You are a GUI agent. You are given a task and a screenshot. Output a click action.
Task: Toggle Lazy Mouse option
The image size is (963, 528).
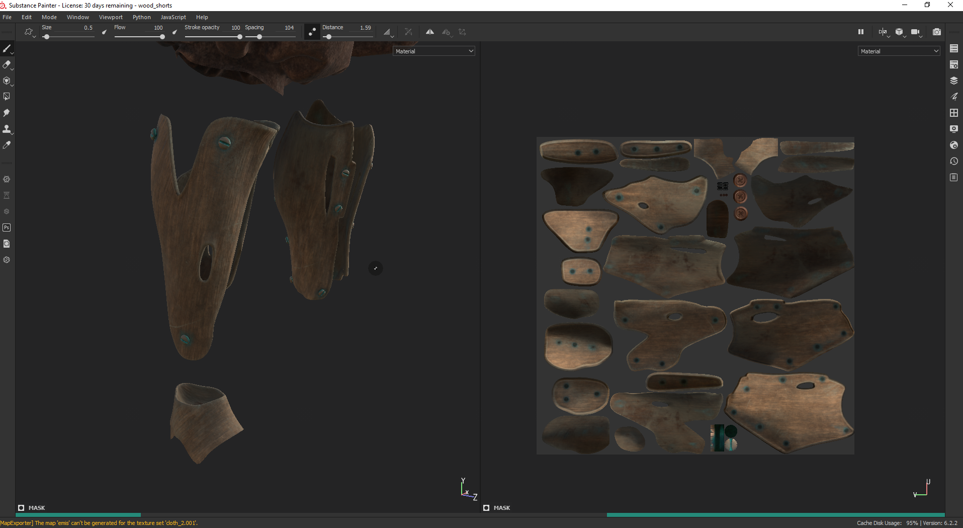[312, 32]
